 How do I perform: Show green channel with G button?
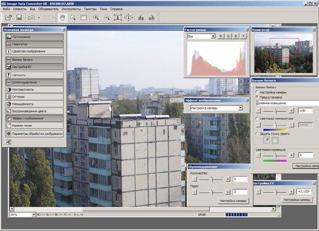229,36
